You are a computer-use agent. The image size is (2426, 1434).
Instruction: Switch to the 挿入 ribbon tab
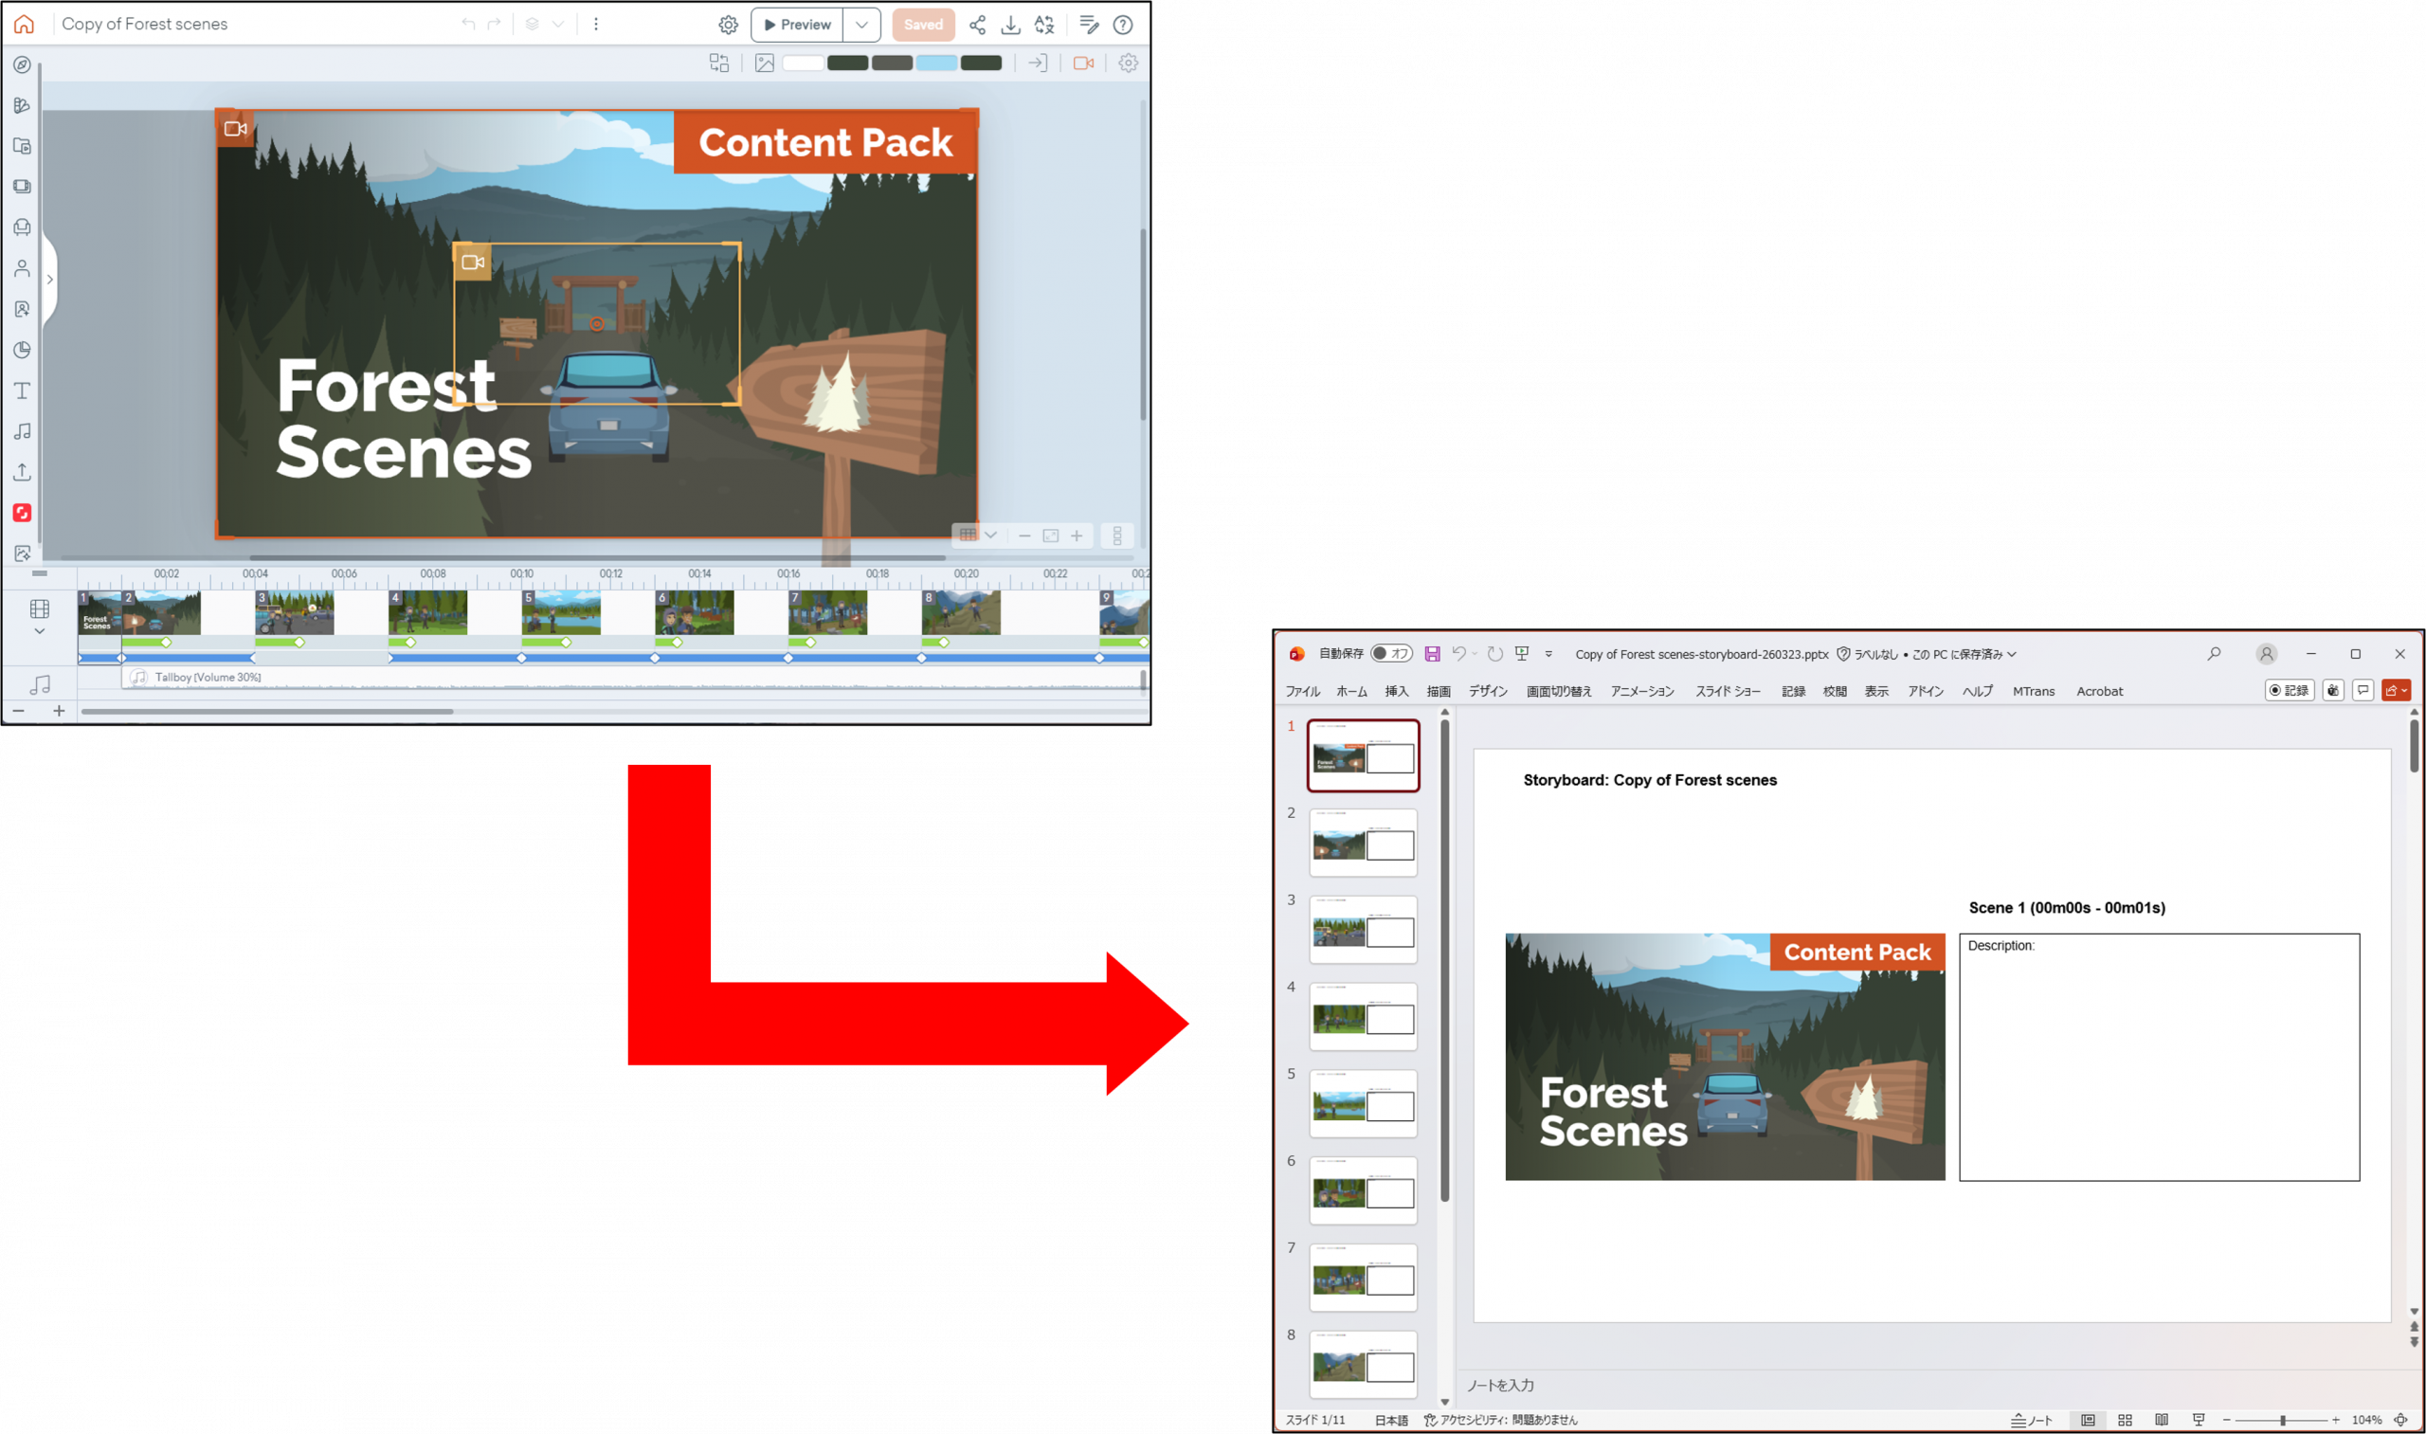(x=1395, y=691)
